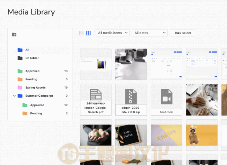Select the dark No folder icon
This screenshot has height=165, width=227.
click(x=20, y=58)
